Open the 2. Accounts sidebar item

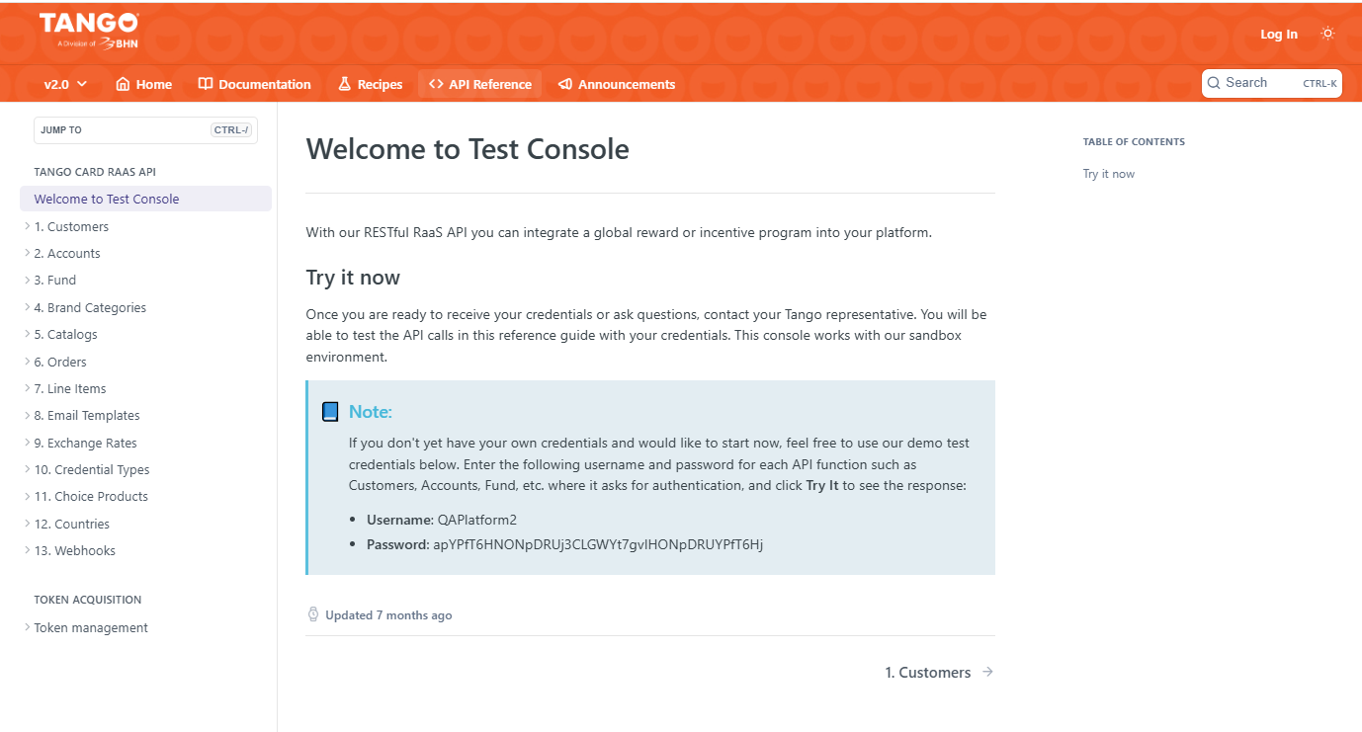coord(67,253)
